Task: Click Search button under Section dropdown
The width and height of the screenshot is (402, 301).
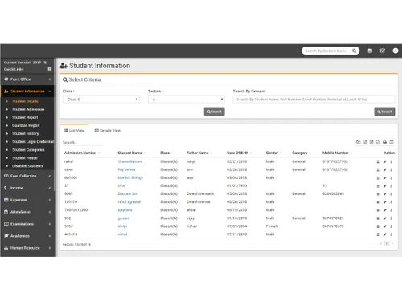Action: (215, 112)
